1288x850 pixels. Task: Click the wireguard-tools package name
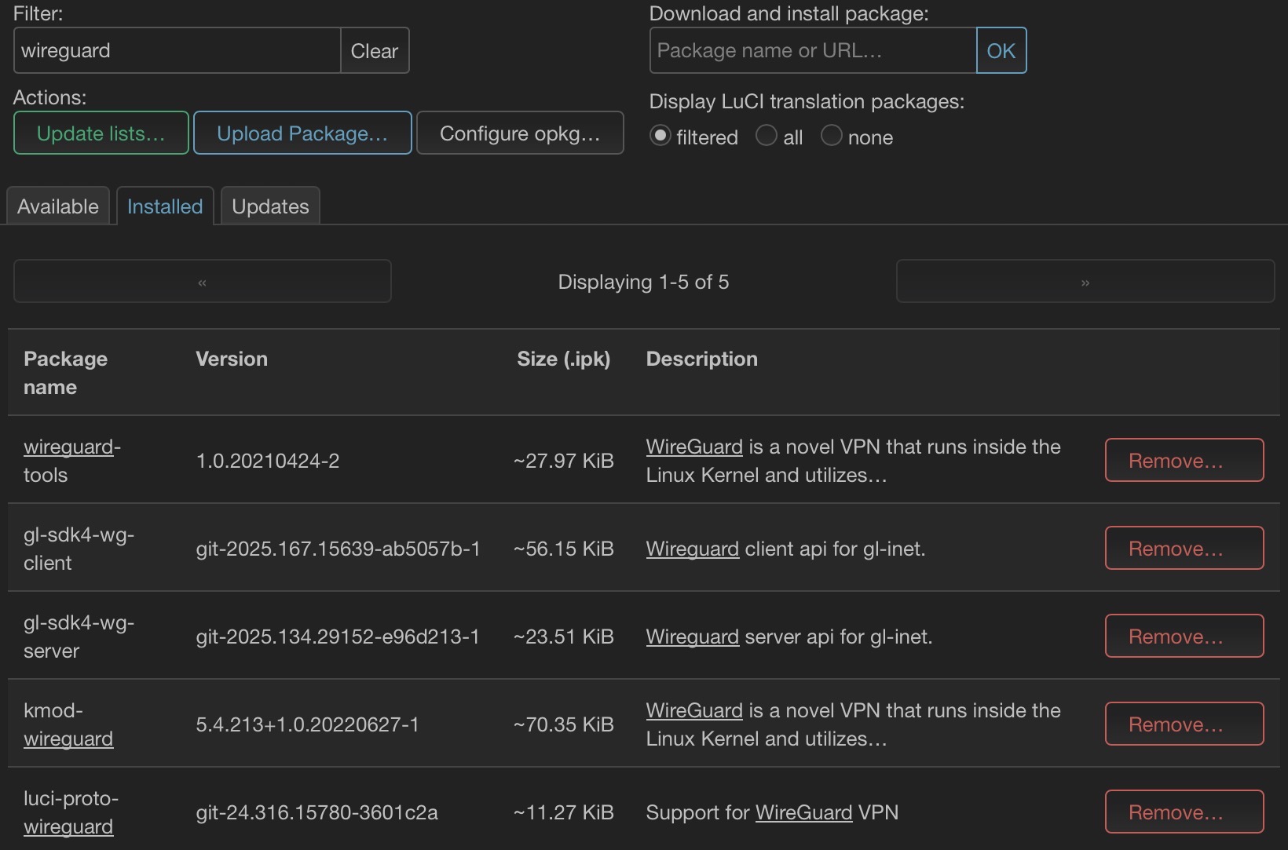tap(72, 461)
